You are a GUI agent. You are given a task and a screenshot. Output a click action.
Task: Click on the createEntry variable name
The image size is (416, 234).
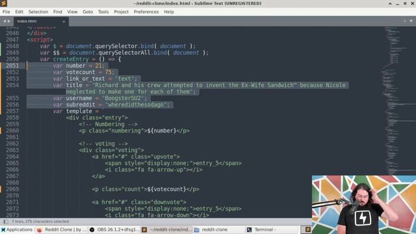click(71, 59)
